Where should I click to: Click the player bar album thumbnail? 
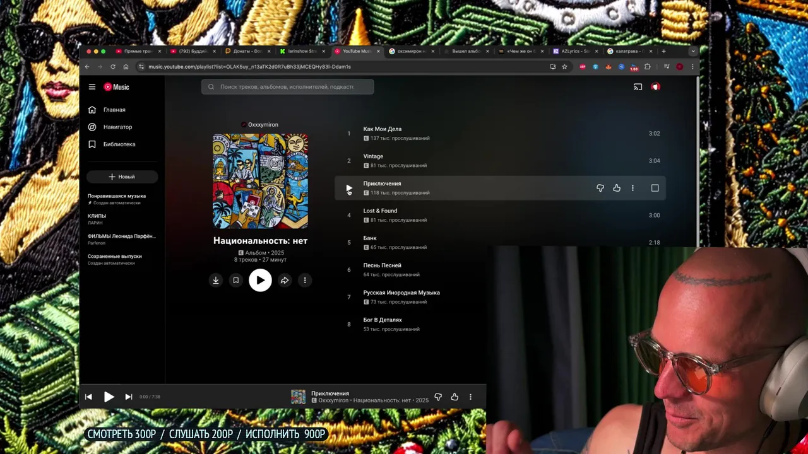(x=298, y=397)
